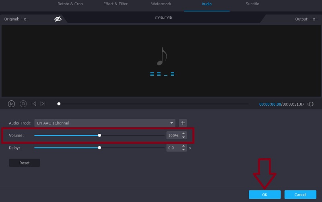
Task: Click the Volume slider handle
Action: pos(99,135)
